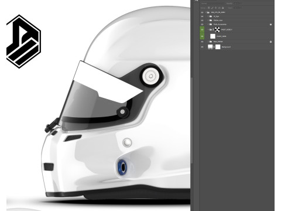This screenshot has width=281, height=211.
Task: Hide the white layer inside PAINT_HERE!!! group
Action: tap(202, 36)
